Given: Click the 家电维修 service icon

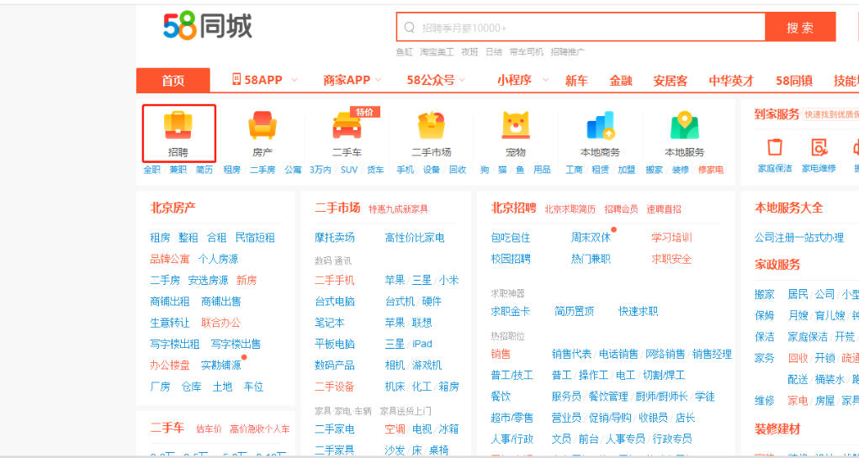Looking at the screenshot, I should [819, 147].
